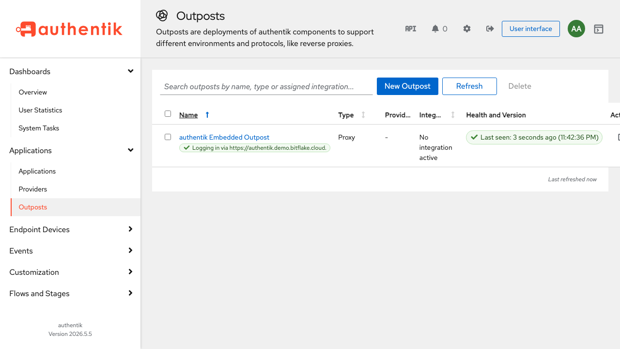Open the settings gear in header
Screen dimensions: 620x349
pos(467,29)
